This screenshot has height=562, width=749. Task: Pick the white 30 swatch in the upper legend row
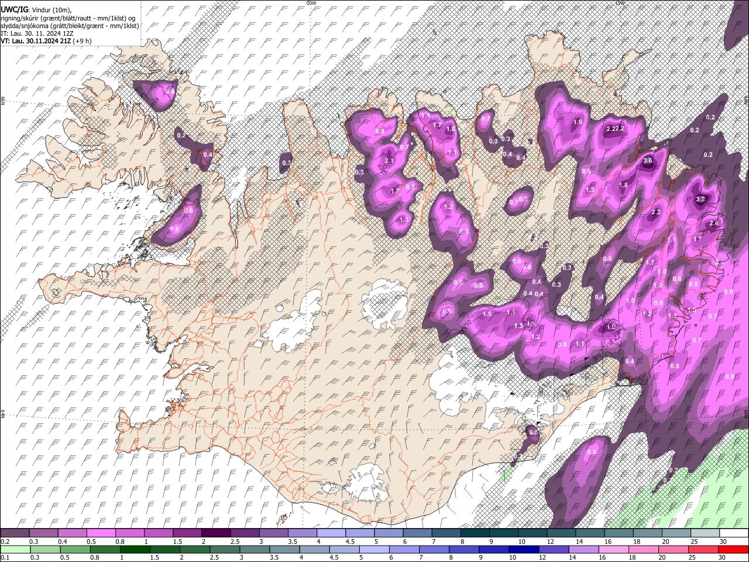733,533
